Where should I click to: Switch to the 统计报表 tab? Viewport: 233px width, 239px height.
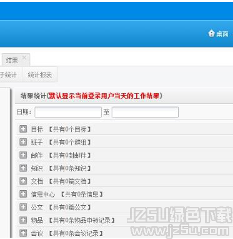pos(40,74)
